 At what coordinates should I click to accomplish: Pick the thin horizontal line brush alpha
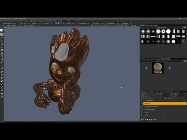click(x=153, y=37)
